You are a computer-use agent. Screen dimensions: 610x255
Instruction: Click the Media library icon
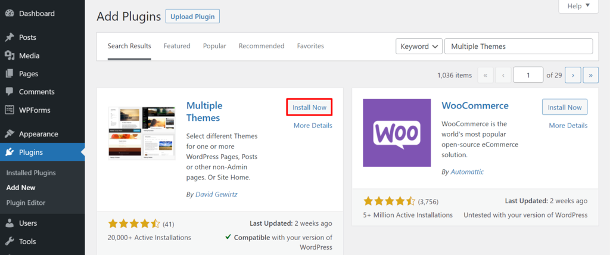click(10, 56)
